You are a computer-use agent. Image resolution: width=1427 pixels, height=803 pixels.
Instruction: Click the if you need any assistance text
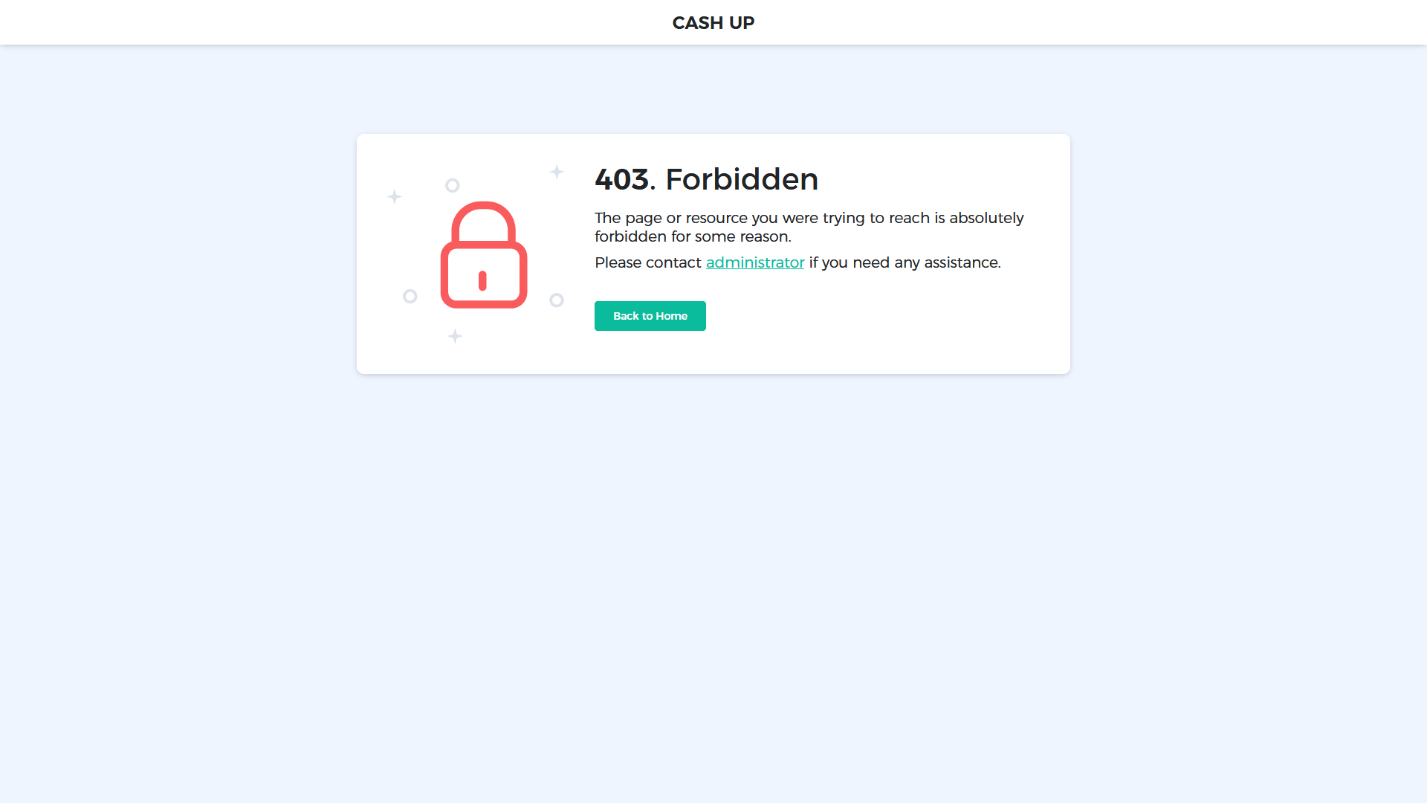point(905,262)
